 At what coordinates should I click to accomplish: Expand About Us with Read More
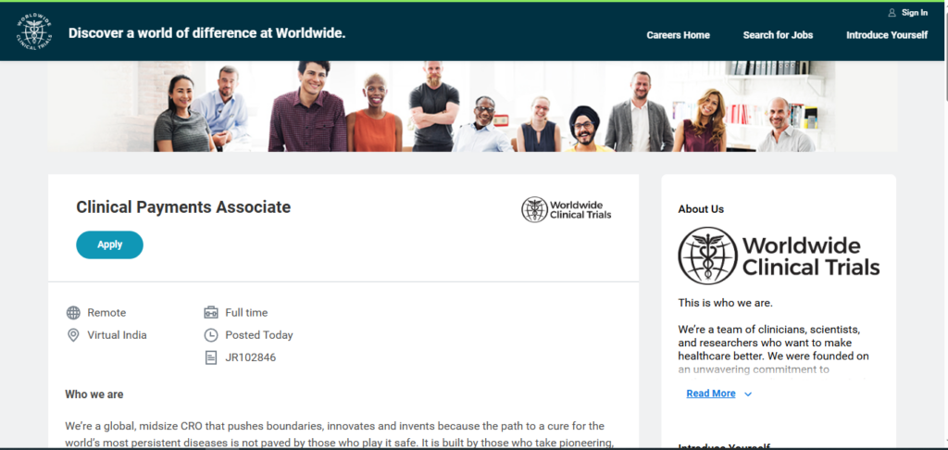click(711, 394)
